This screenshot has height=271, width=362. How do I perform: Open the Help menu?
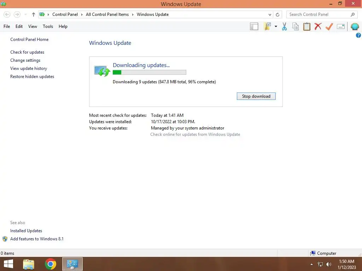click(x=63, y=26)
